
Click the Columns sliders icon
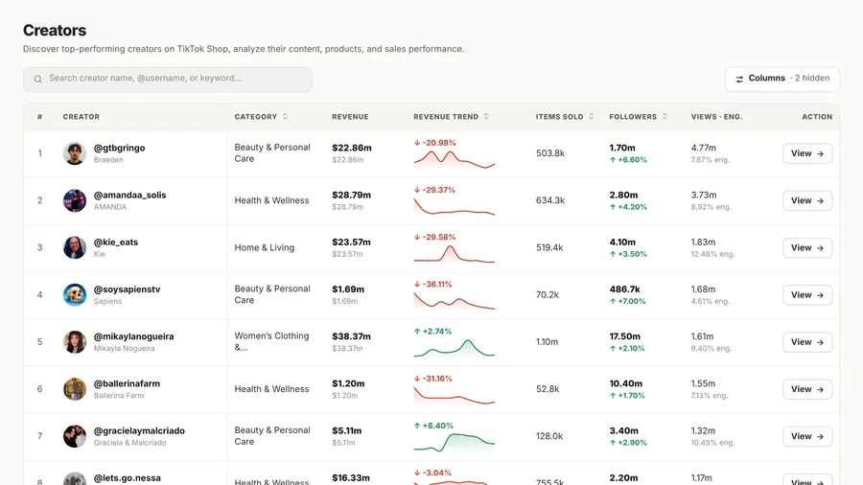pyautogui.click(x=739, y=79)
